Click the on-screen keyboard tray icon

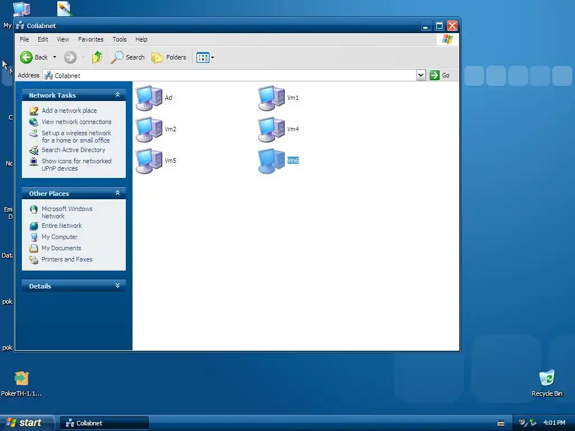500,423
